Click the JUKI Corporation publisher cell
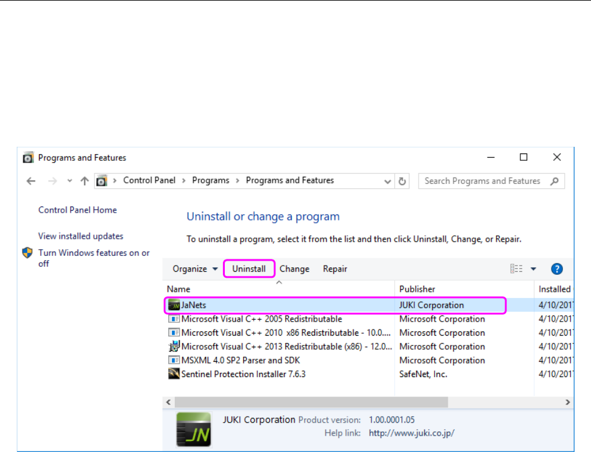 [431, 305]
